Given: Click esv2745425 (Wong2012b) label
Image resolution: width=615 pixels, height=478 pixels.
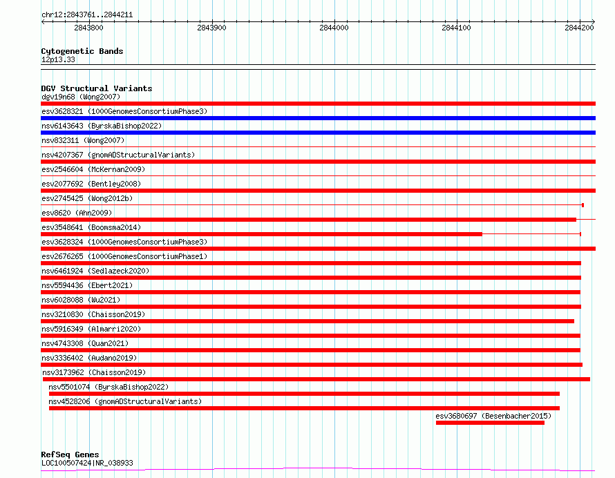Looking at the screenshot, I should [x=87, y=198].
